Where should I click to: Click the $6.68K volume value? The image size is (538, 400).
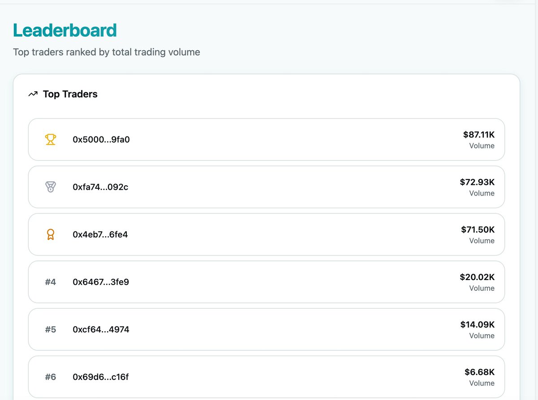click(x=480, y=372)
